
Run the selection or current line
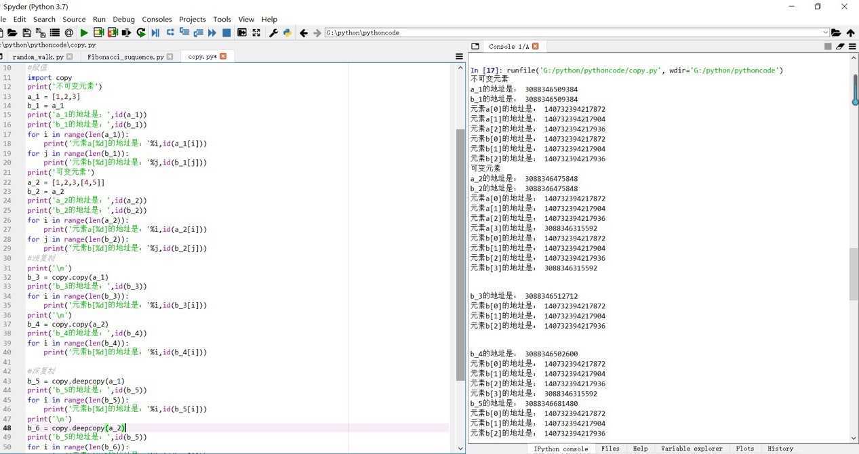click(127, 33)
